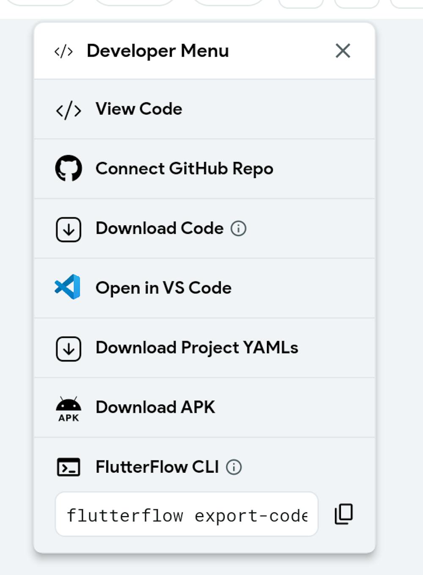The image size is (423, 575).
Task: Choose the Download APK option
Action: click(x=155, y=407)
